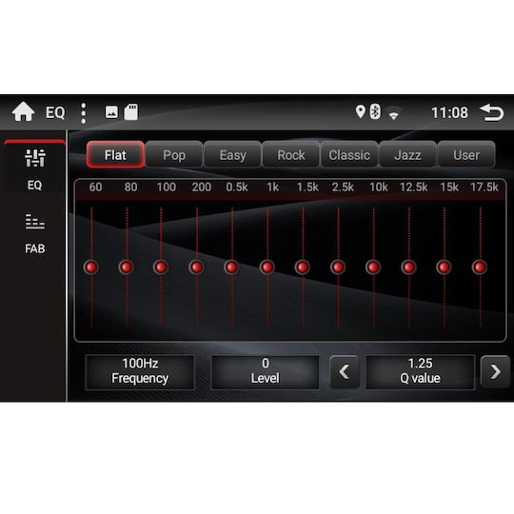Tap the Wi-Fi signal icon
This screenshot has height=514, width=514.
pos(394,113)
